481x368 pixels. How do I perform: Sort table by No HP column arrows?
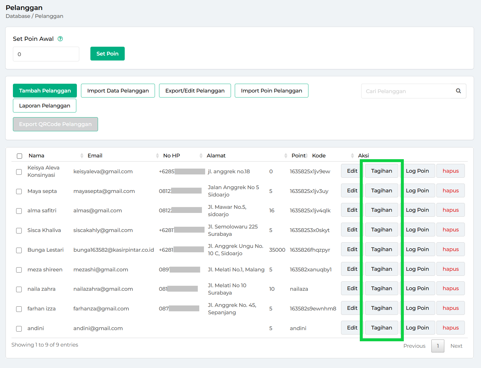201,156
